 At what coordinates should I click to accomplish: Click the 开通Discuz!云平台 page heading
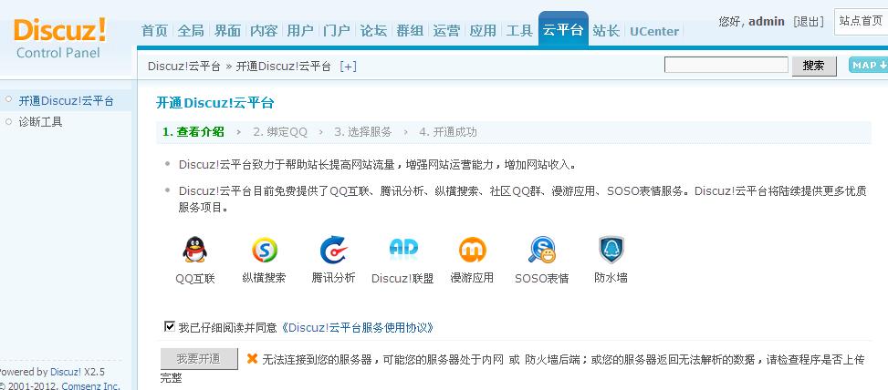[215, 103]
